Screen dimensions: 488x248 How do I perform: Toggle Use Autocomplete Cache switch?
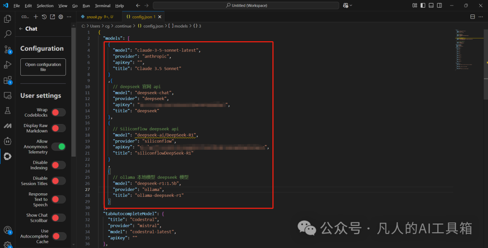[58, 237]
